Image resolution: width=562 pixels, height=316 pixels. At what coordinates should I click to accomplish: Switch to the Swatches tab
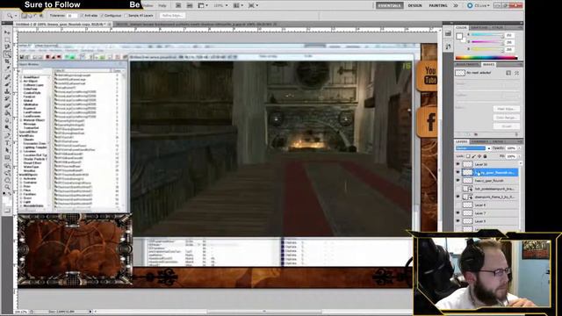pos(479,27)
